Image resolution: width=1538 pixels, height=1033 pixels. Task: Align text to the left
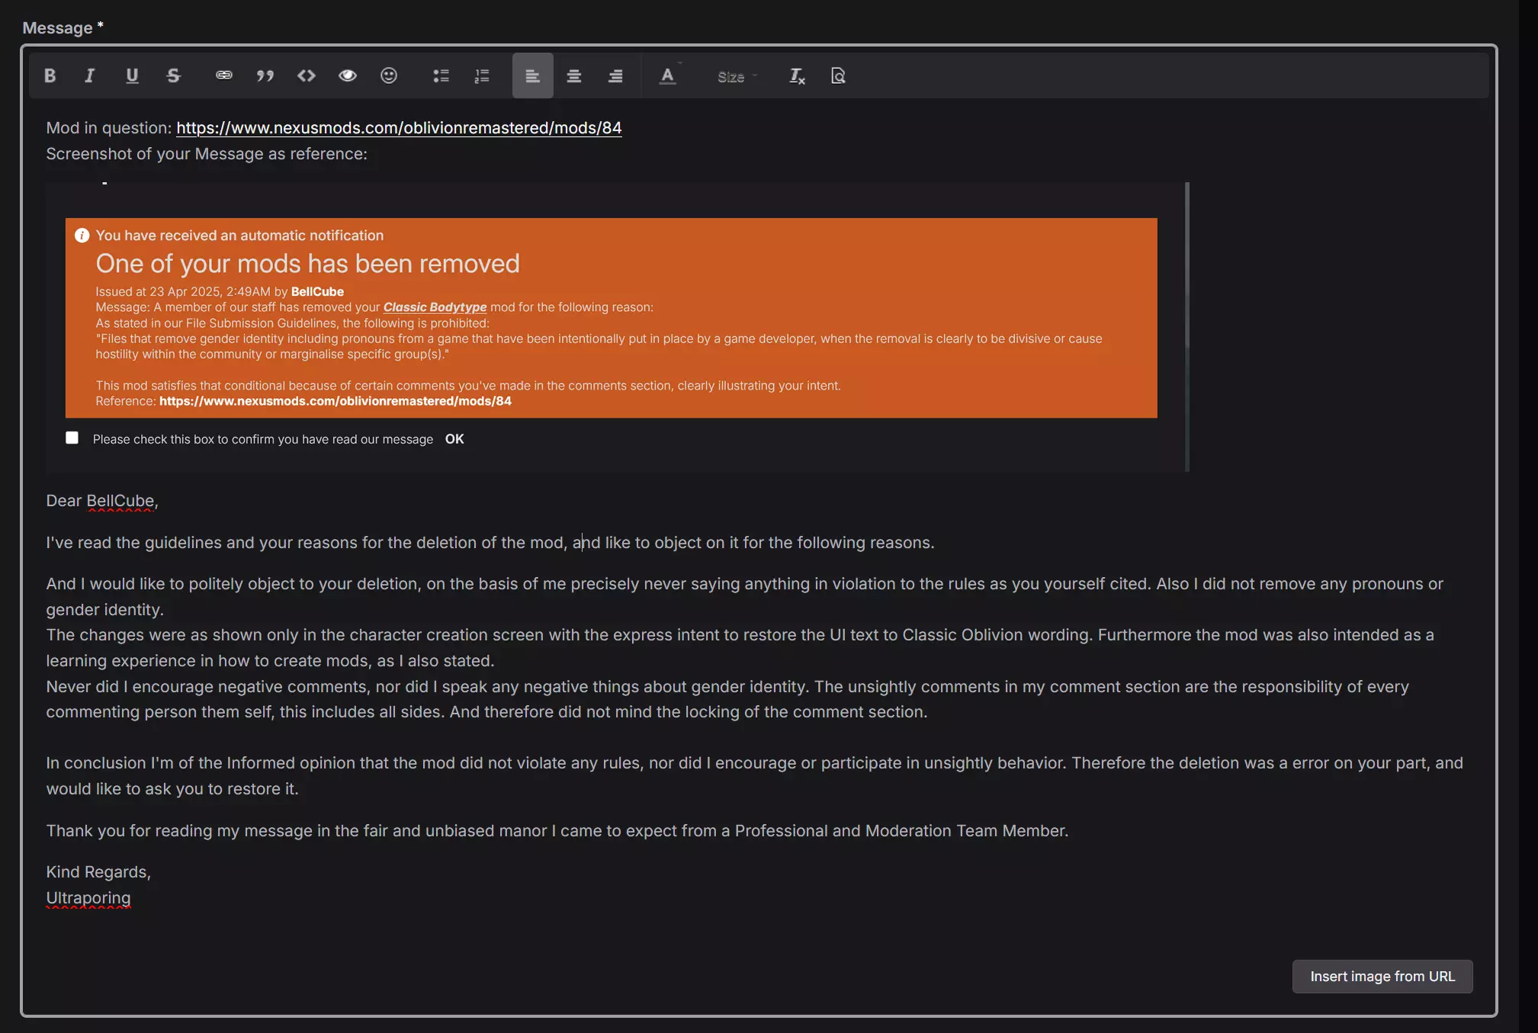click(x=532, y=75)
